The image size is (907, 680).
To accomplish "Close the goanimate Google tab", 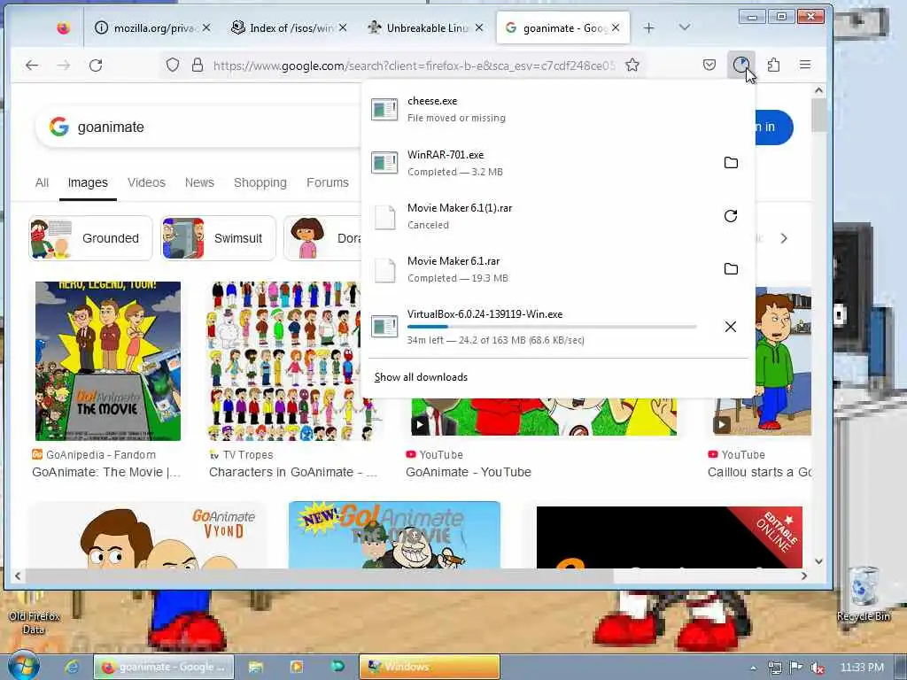I will 616,27.
